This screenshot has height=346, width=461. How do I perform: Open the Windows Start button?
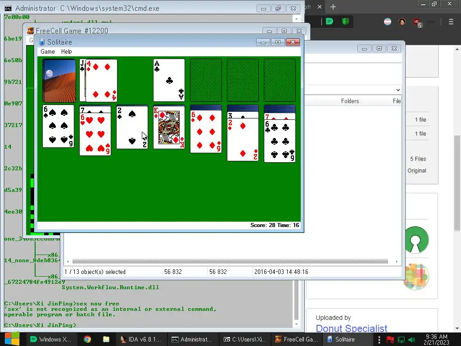tap(12, 339)
